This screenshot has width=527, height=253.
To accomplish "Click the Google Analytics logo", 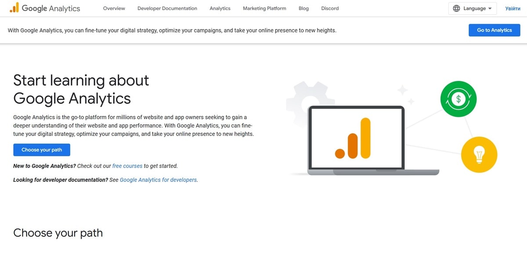I will (44, 8).
